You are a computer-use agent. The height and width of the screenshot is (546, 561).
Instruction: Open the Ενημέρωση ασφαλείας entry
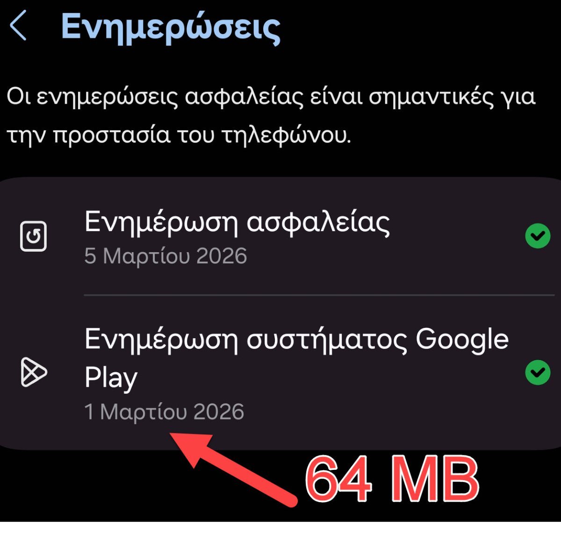click(x=280, y=236)
